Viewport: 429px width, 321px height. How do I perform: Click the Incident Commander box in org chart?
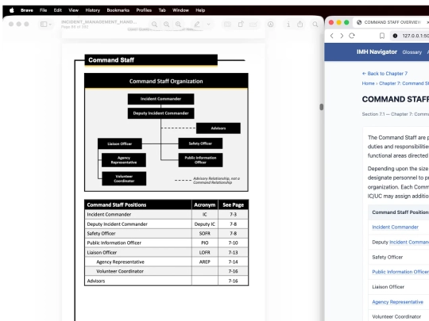point(160,99)
